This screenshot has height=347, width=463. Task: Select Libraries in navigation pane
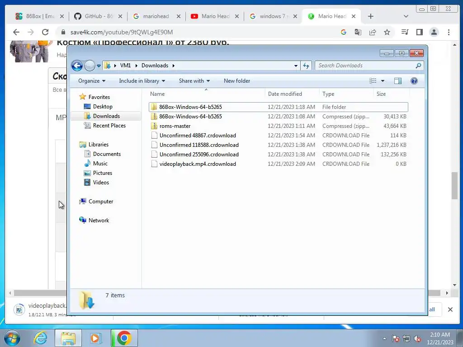click(x=98, y=144)
